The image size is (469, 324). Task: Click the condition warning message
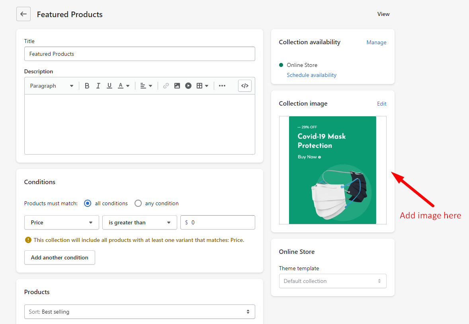(139, 240)
